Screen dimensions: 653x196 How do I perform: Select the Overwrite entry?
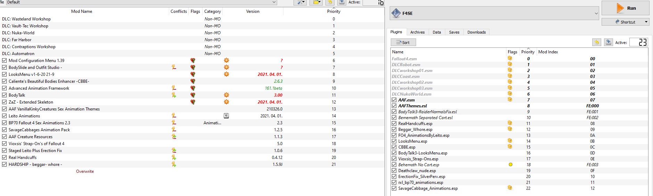coord(85,171)
